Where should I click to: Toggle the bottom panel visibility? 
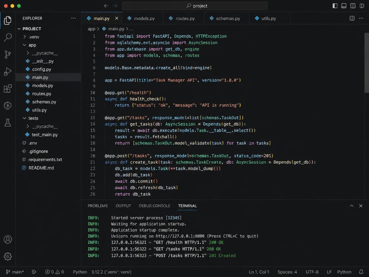click(344, 6)
